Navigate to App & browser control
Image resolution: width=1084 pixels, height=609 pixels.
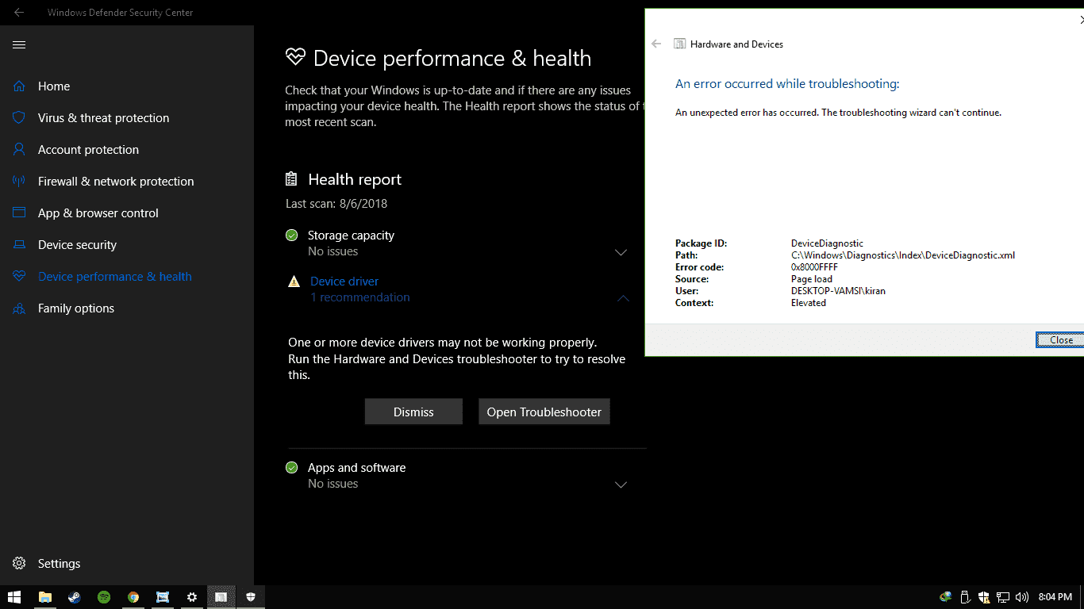click(98, 213)
